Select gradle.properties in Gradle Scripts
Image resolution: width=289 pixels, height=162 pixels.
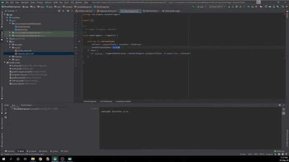pyautogui.click(x=25, y=78)
